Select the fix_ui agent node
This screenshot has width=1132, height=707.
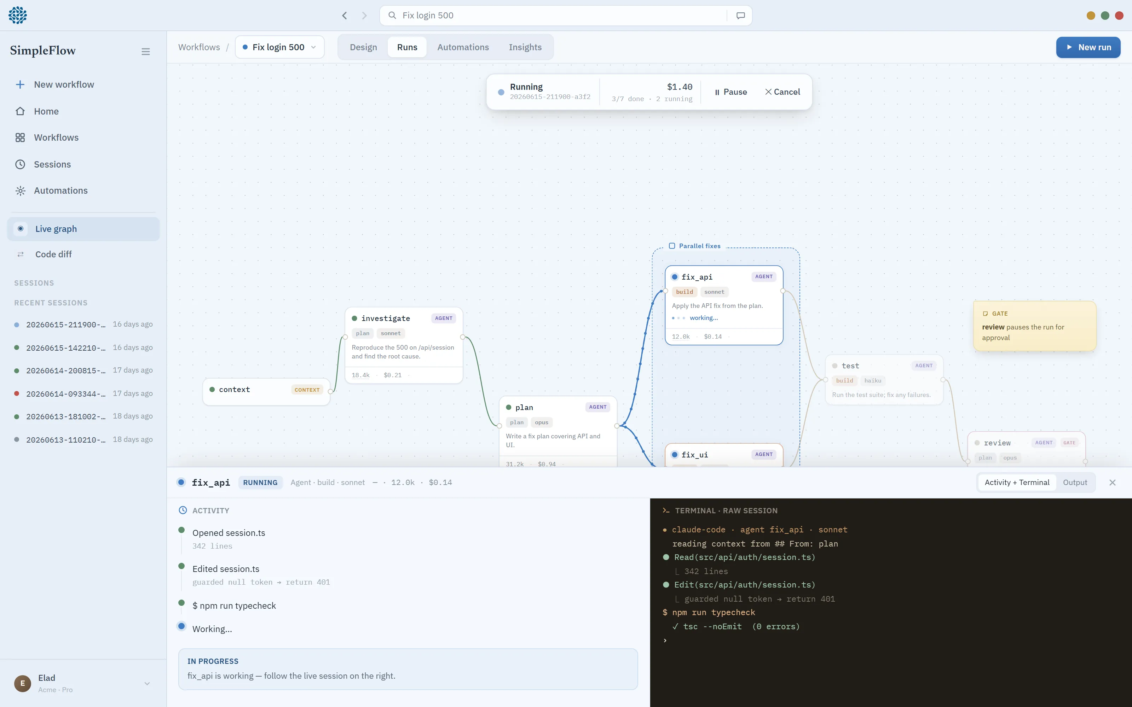(x=724, y=455)
